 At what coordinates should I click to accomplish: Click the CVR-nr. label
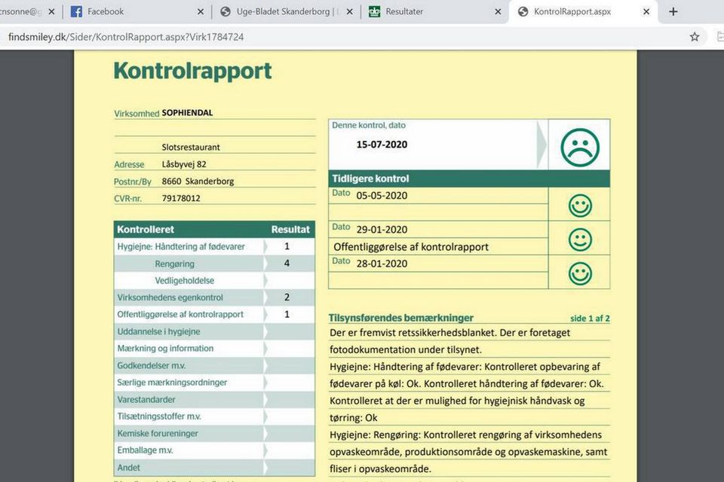[x=128, y=199]
